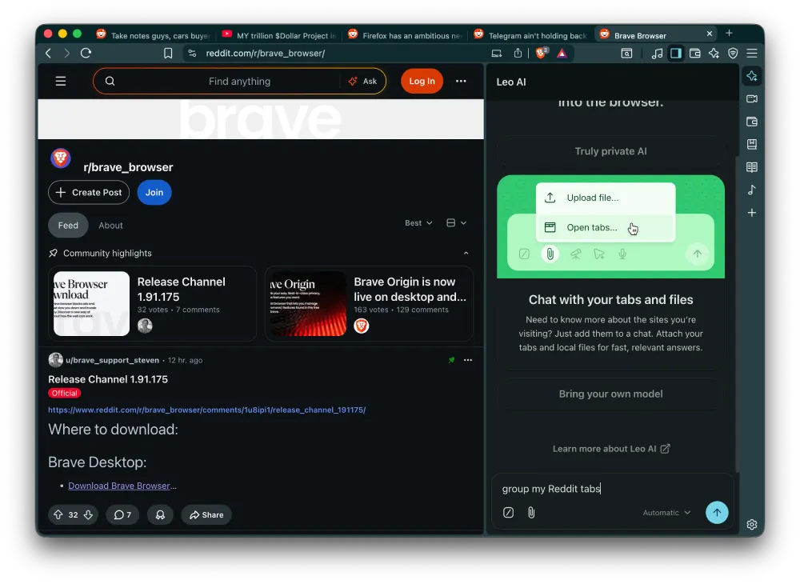Downvote the Release Channel post
The width and height of the screenshot is (800, 584).
click(88, 514)
